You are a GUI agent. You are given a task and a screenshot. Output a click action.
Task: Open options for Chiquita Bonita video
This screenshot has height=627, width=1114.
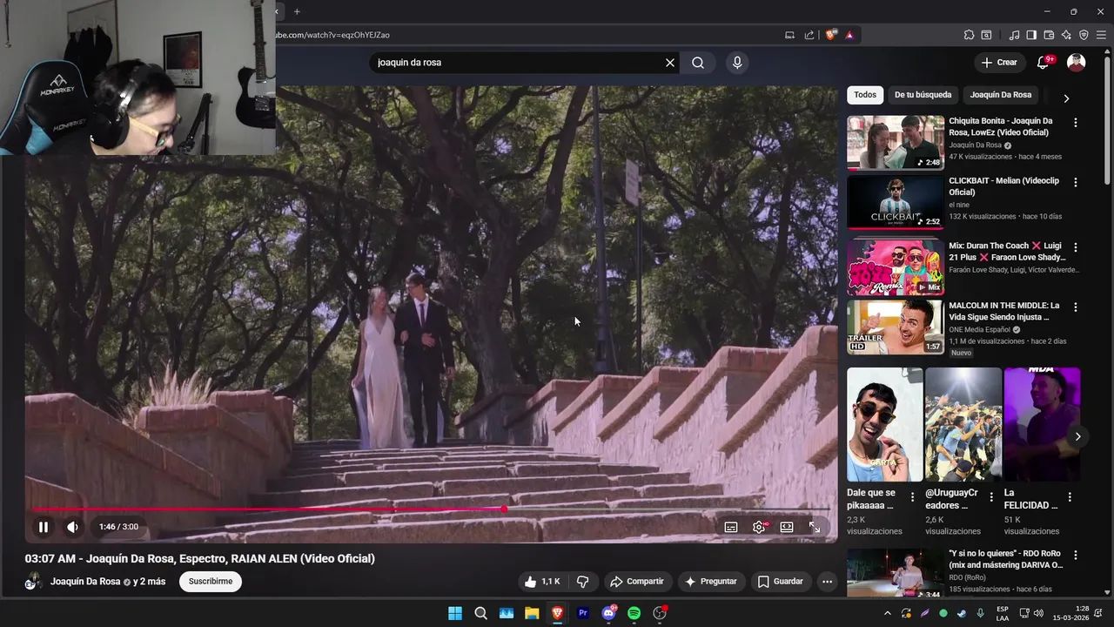(1076, 123)
